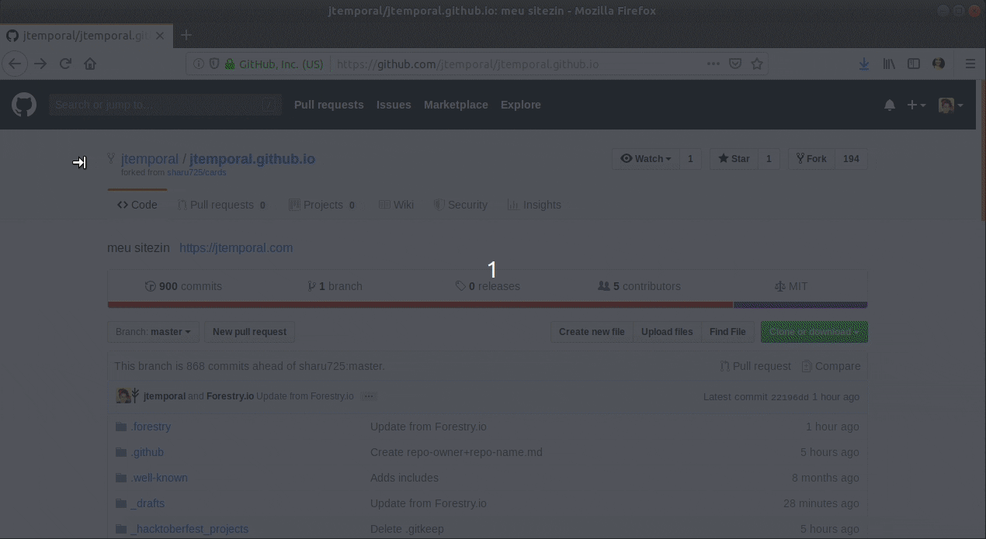Click the GitHub, Inc. secure padlock

[x=230, y=64]
